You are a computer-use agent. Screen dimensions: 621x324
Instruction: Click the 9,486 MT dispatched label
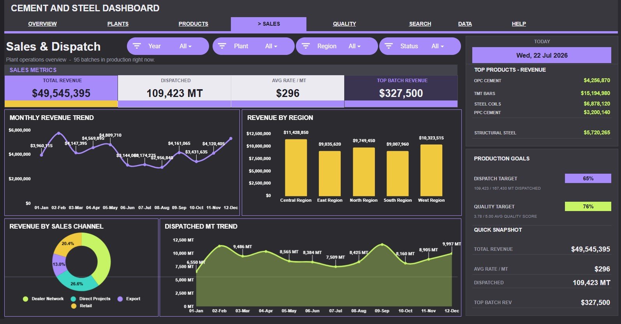pos(243,247)
